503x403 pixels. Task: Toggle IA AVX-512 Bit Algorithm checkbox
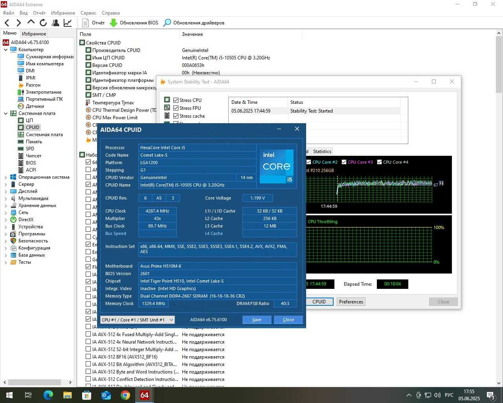pyautogui.click(x=88, y=364)
